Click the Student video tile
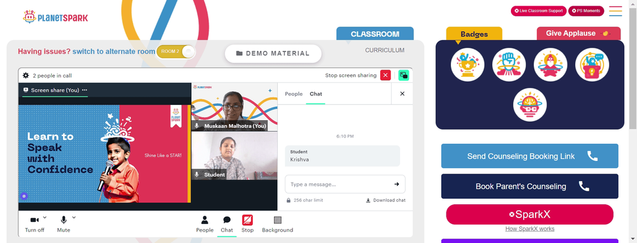The width and height of the screenshot is (637, 243). coord(234,156)
